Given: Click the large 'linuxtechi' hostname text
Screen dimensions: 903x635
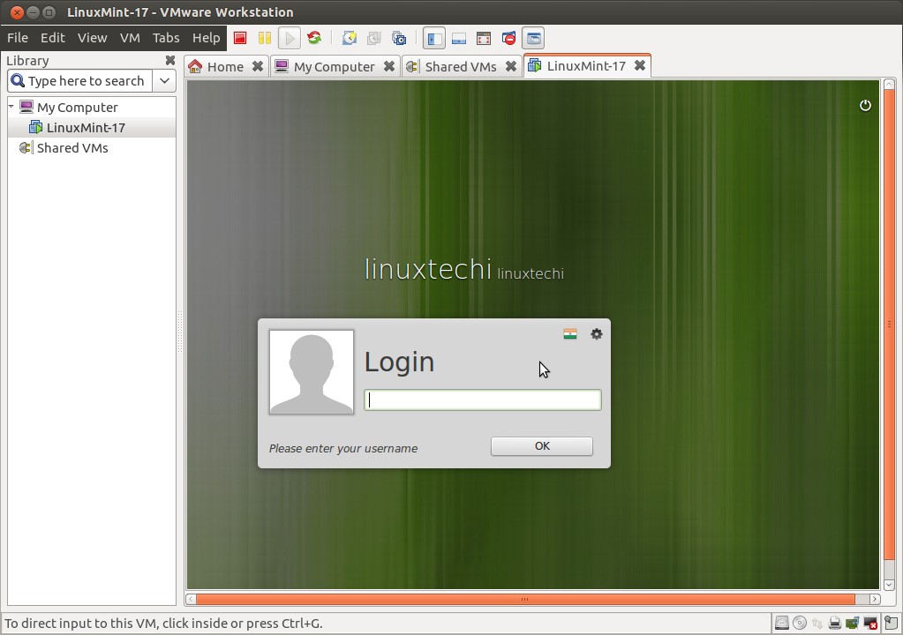Looking at the screenshot, I should tap(428, 269).
